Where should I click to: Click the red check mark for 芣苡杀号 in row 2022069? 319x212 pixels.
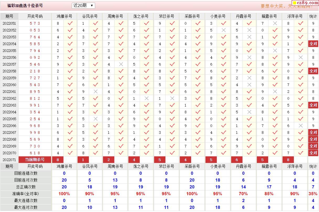coord(172,146)
